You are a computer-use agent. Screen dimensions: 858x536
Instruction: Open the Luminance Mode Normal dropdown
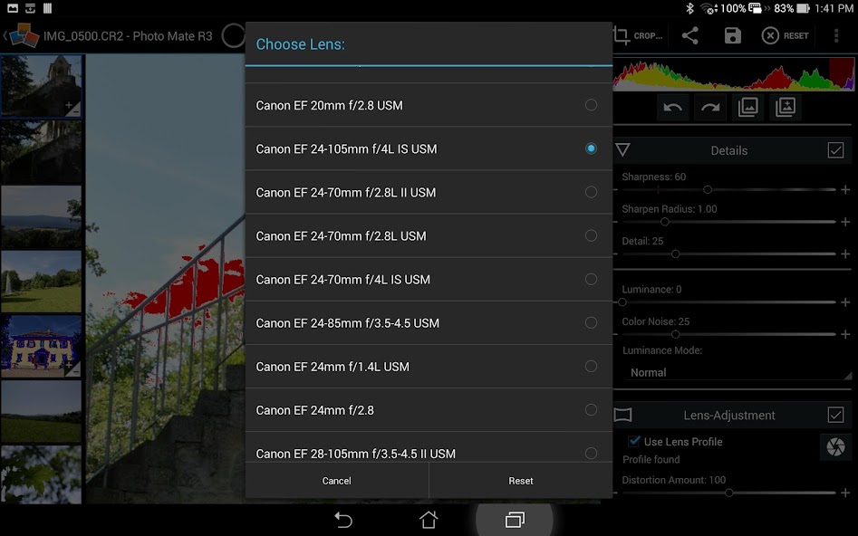(736, 372)
